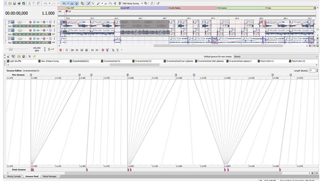Select the Draw pencil tool
Image resolution: width=323 pixels, height=181 pixels.
88,3
